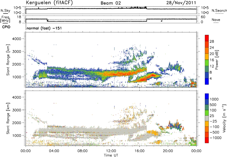Click "-500" on the velocity color bar

tap(215, 132)
